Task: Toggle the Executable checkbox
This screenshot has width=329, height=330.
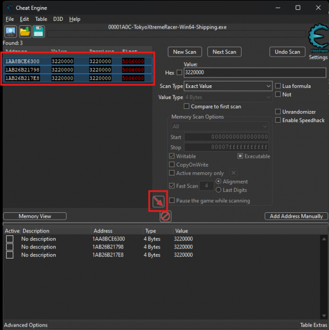Action: (x=240, y=156)
